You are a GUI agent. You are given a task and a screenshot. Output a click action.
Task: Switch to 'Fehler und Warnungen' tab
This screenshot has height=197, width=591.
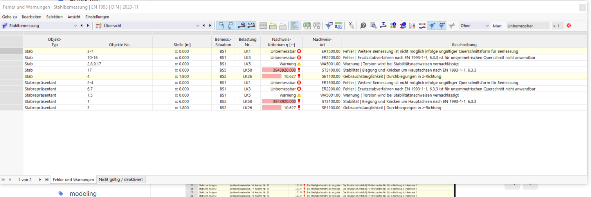74,180
